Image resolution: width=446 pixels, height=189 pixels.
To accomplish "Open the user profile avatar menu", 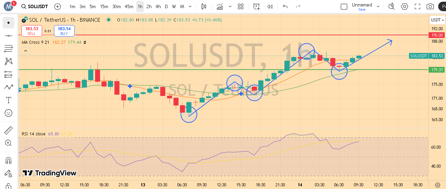I will point(8,6).
